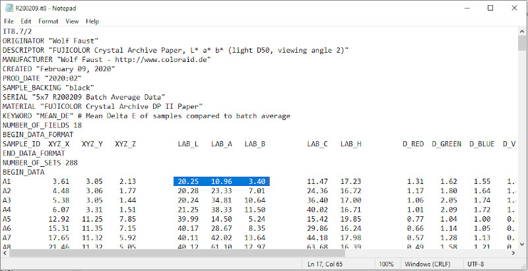Click the highlighted LAB values in row A1
The width and height of the screenshot is (528, 271).
click(x=222, y=181)
